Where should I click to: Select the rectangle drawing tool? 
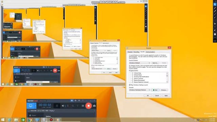(x=215, y=21)
